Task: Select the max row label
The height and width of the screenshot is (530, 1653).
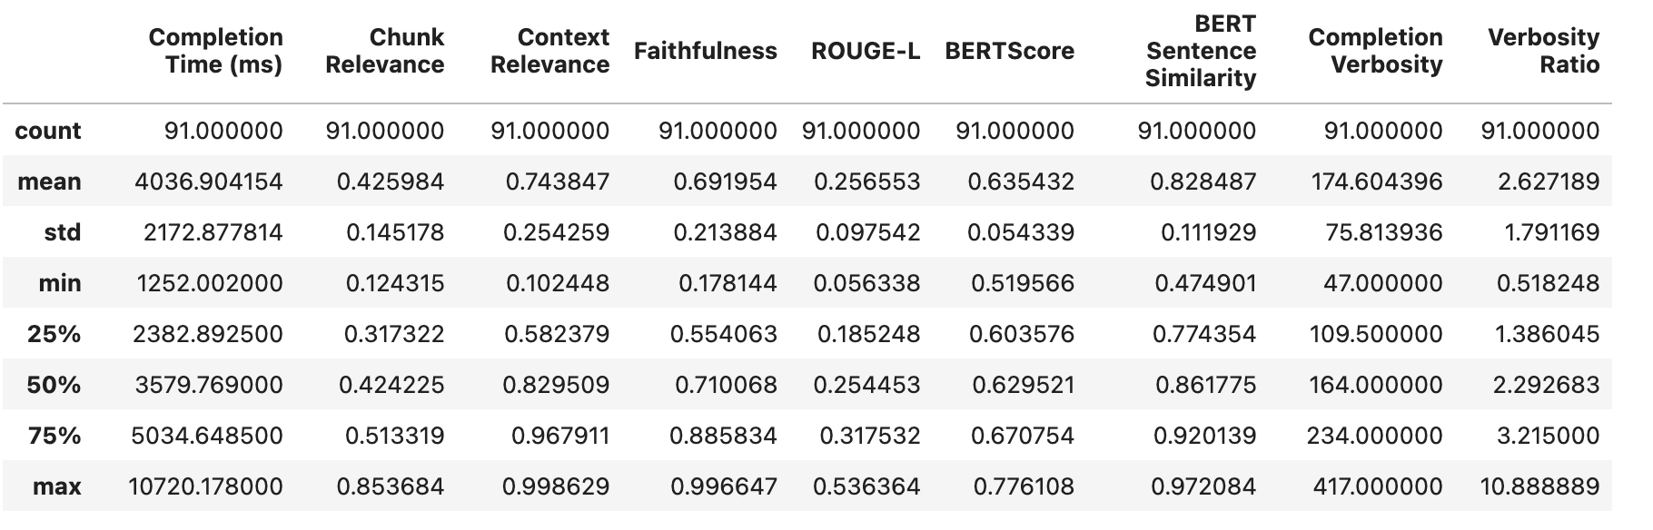Action: (x=56, y=486)
